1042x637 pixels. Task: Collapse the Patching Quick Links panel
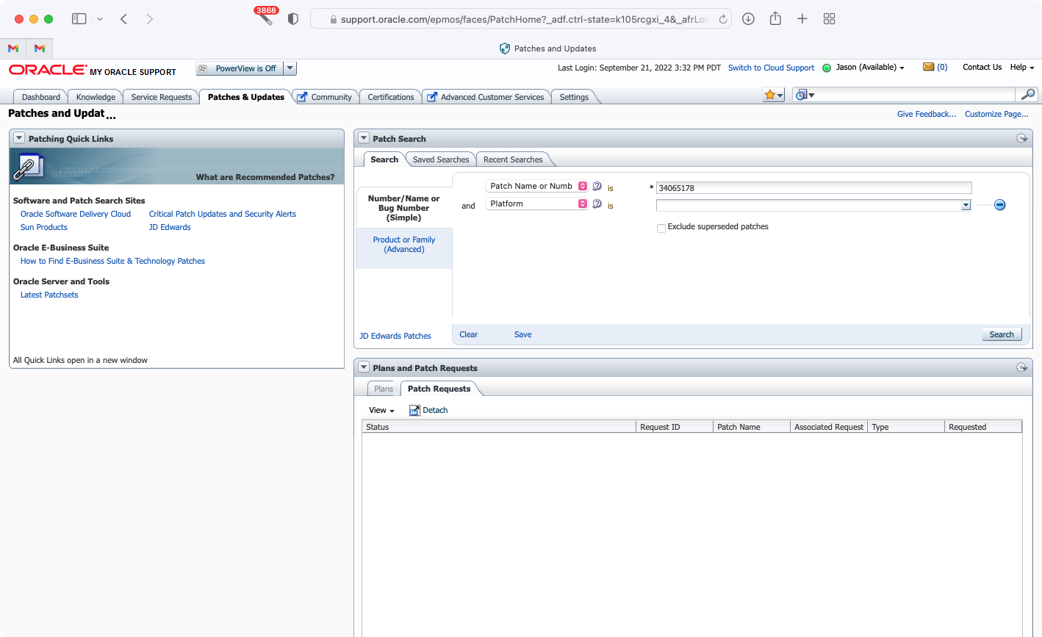tap(19, 138)
